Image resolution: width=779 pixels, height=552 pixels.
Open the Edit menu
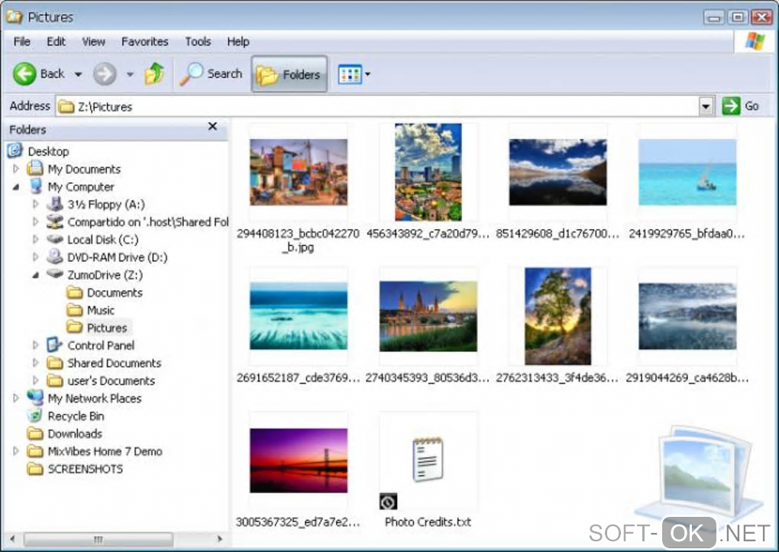pos(57,42)
